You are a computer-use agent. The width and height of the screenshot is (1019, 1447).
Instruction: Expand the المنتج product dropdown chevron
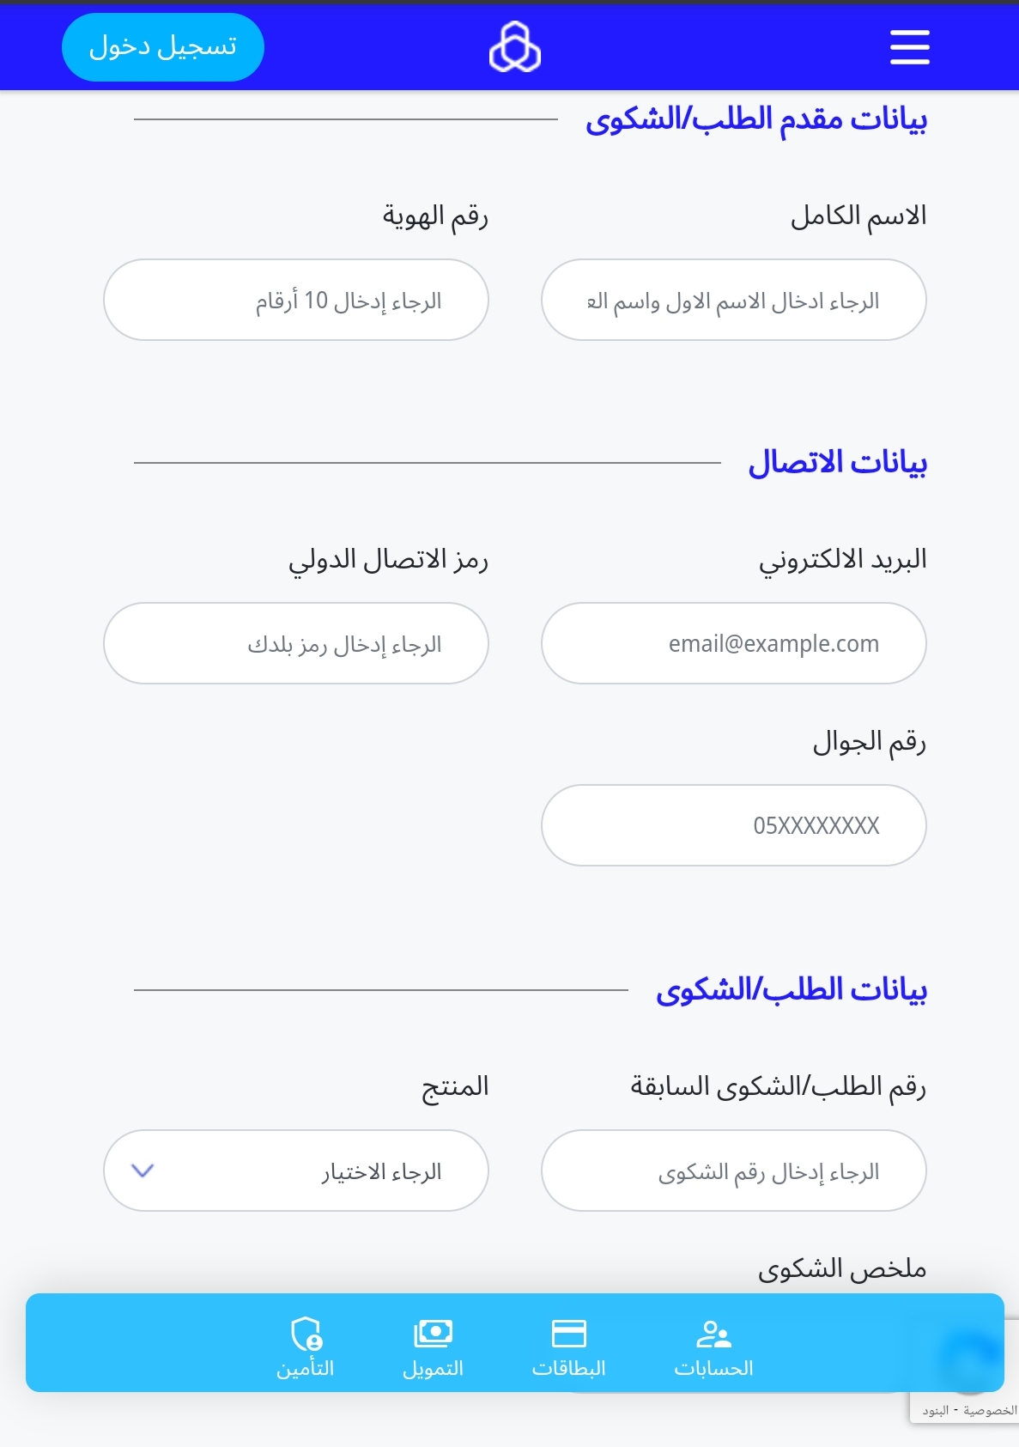point(143,1170)
